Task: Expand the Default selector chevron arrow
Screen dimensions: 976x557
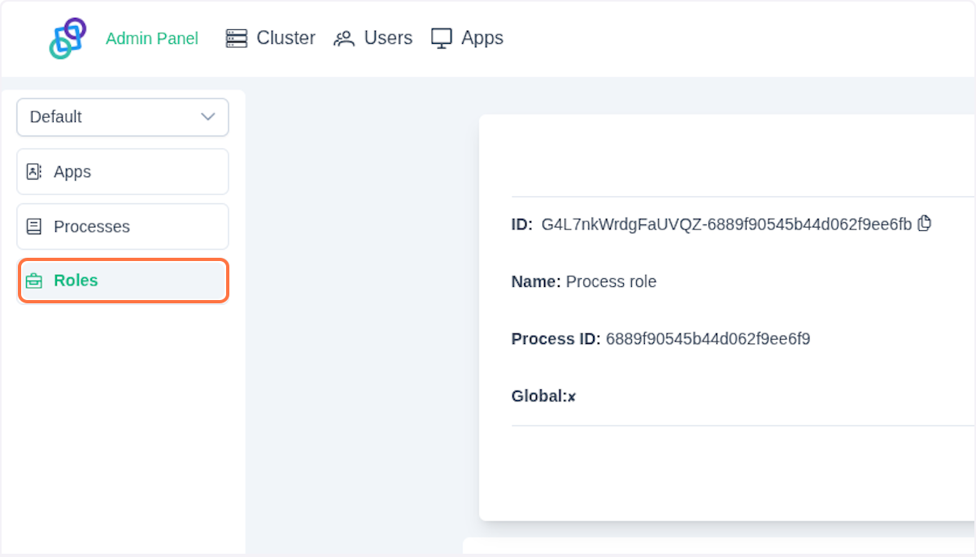Action: coord(208,117)
